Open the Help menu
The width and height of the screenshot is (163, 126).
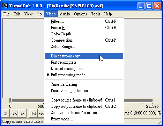108,14
